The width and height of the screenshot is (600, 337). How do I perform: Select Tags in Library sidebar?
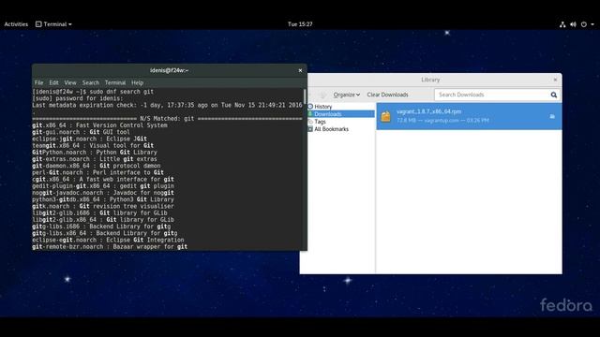pos(320,122)
